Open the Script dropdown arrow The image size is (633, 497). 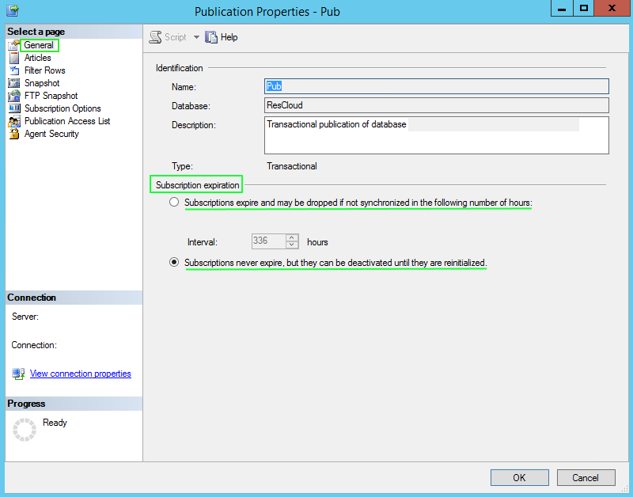click(x=196, y=37)
